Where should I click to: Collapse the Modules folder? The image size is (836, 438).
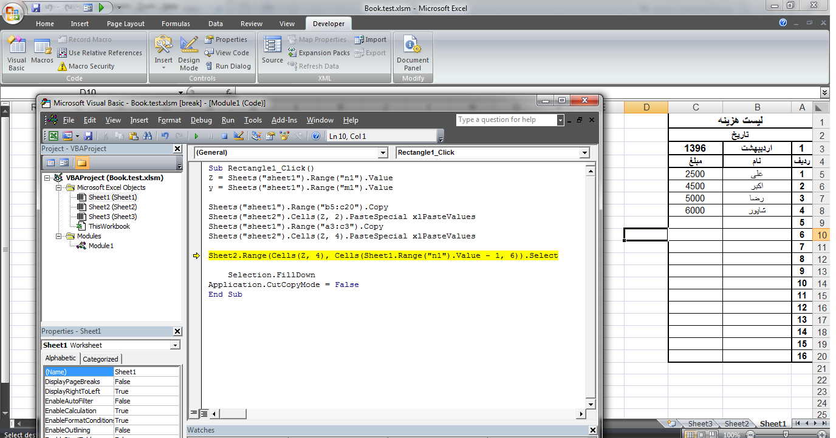click(x=59, y=236)
